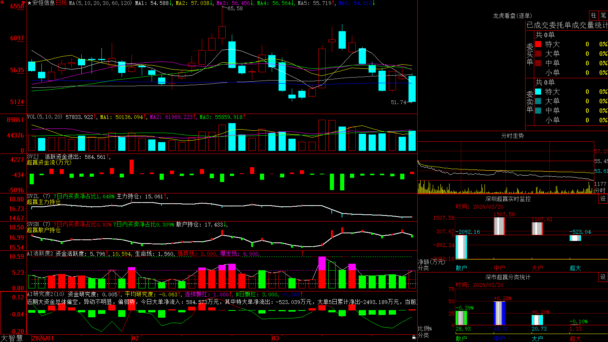This screenshot has height=342, width=608.
Task: Click the 03 month marker on the timeline
Action: coord(275,338)
